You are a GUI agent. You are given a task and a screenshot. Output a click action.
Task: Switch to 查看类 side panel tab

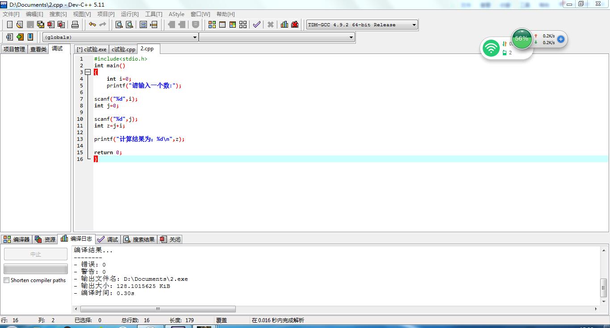tap(38, 49)
